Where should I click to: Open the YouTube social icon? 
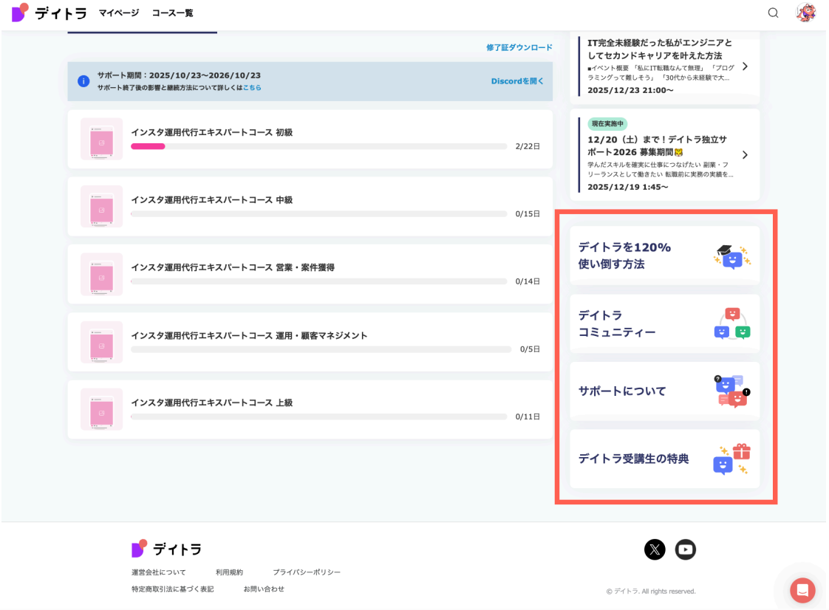tap(685, 549)
